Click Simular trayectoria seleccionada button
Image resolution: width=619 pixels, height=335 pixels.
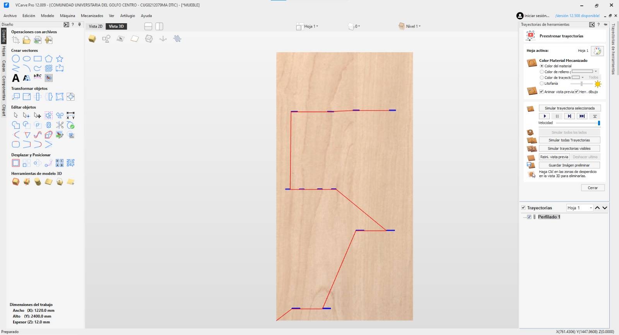pos(569,108)
